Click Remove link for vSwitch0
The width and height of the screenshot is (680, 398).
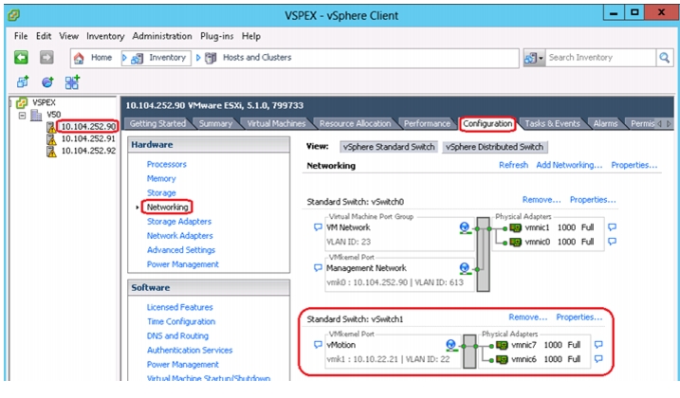[x=542, y=200]
